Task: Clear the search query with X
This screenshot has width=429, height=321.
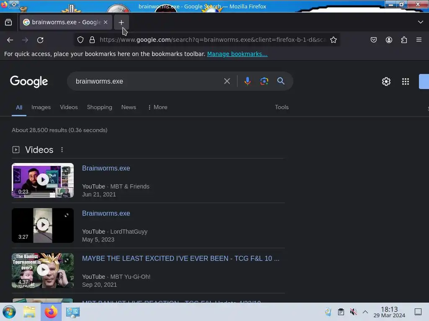Action: pyautogui.click(x=227, y=81)
